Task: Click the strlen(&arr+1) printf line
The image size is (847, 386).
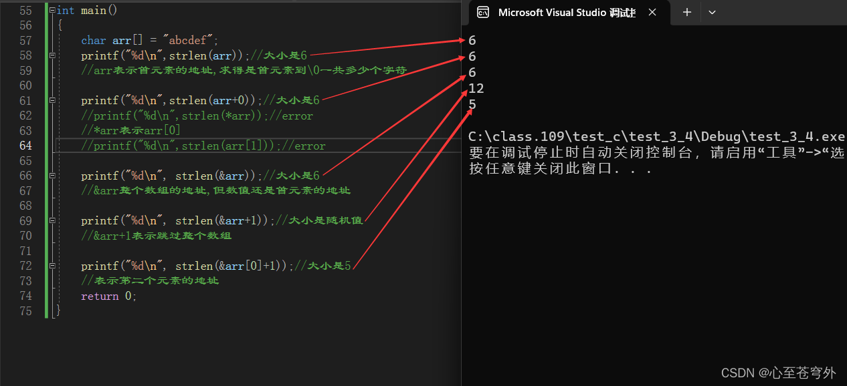Action: click(x=177, y=221)
